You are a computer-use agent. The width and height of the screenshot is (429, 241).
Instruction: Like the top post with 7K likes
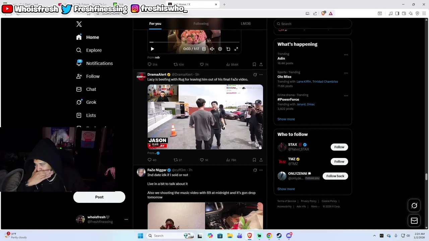(204, 64)
